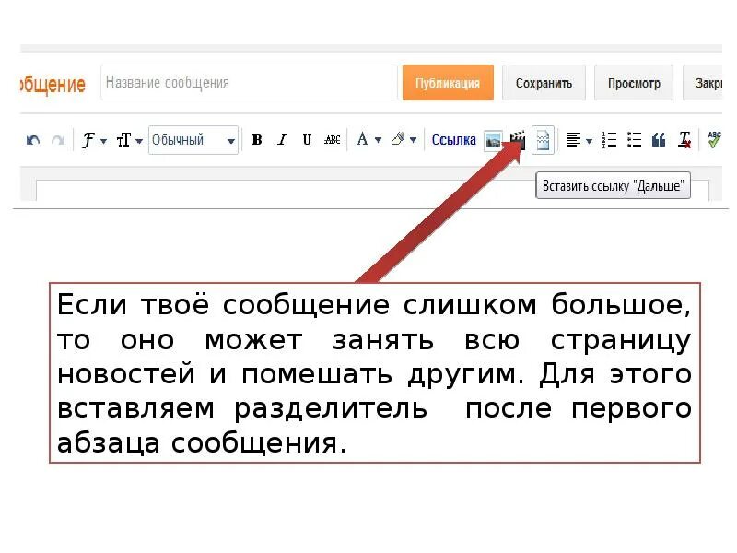This screenshot has height=553, width=737.
Task: Expand the Обычный paragraph style dropdown
Action: pyautogui.click(x=193, y=140)
